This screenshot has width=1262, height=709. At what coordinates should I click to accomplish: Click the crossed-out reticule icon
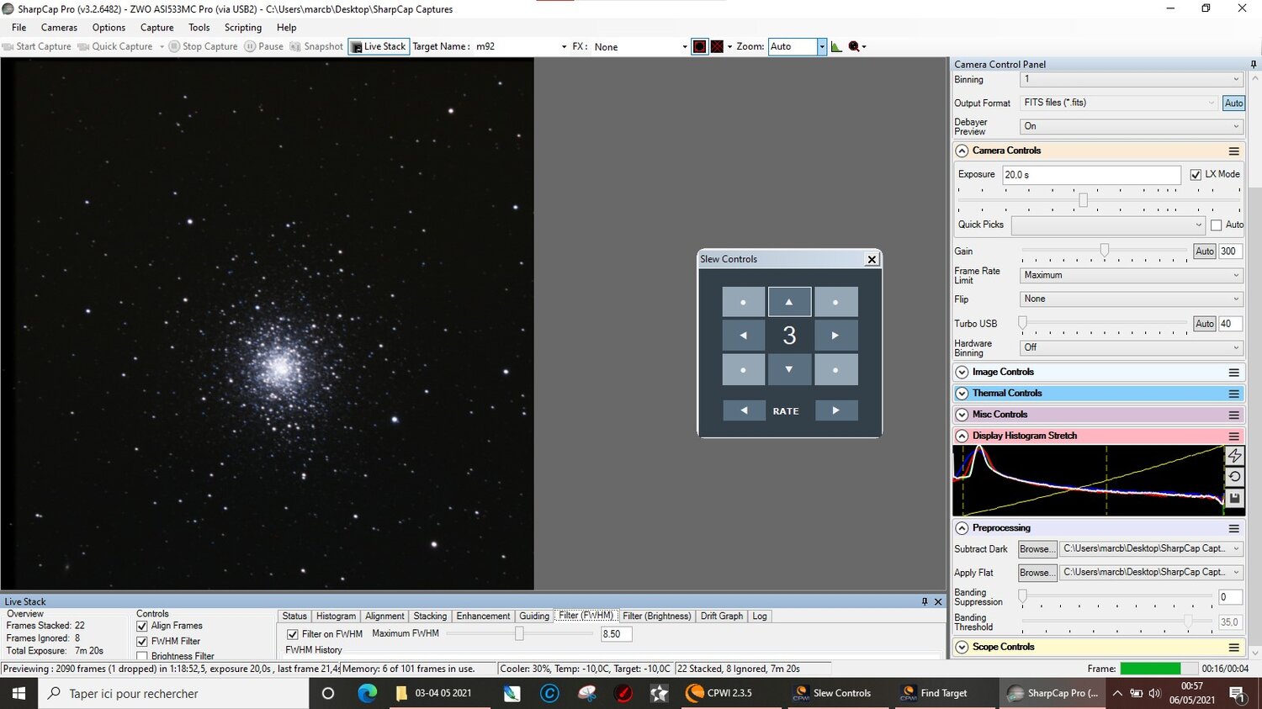717,46
